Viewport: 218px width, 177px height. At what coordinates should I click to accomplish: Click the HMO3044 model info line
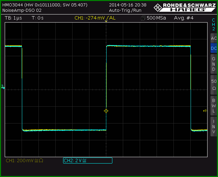[45, 5]
